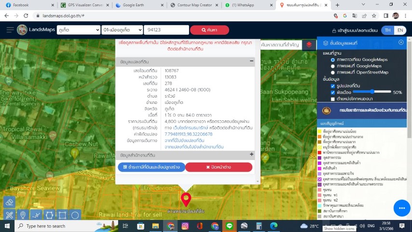Image resolution: width=412 pixels, height=232 pixels.
Task: Click the important place search field
Action: 281,45
